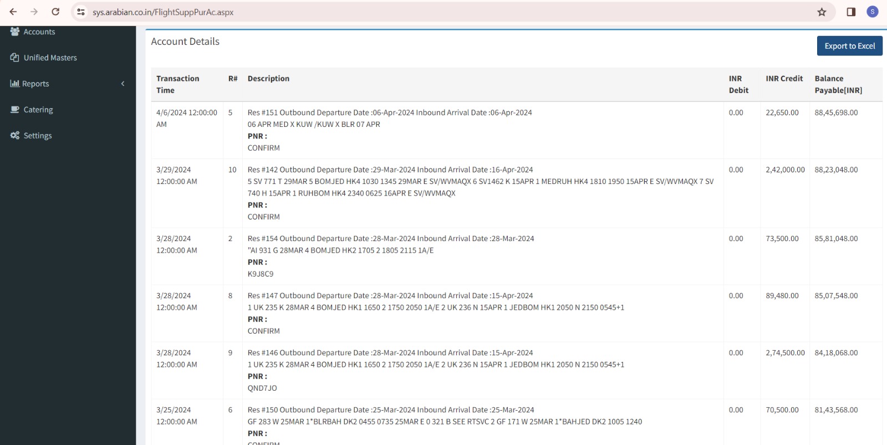Click the Catering coffee cup icon
The height and width of the screenshot is (445, 887).
[15, 110]
